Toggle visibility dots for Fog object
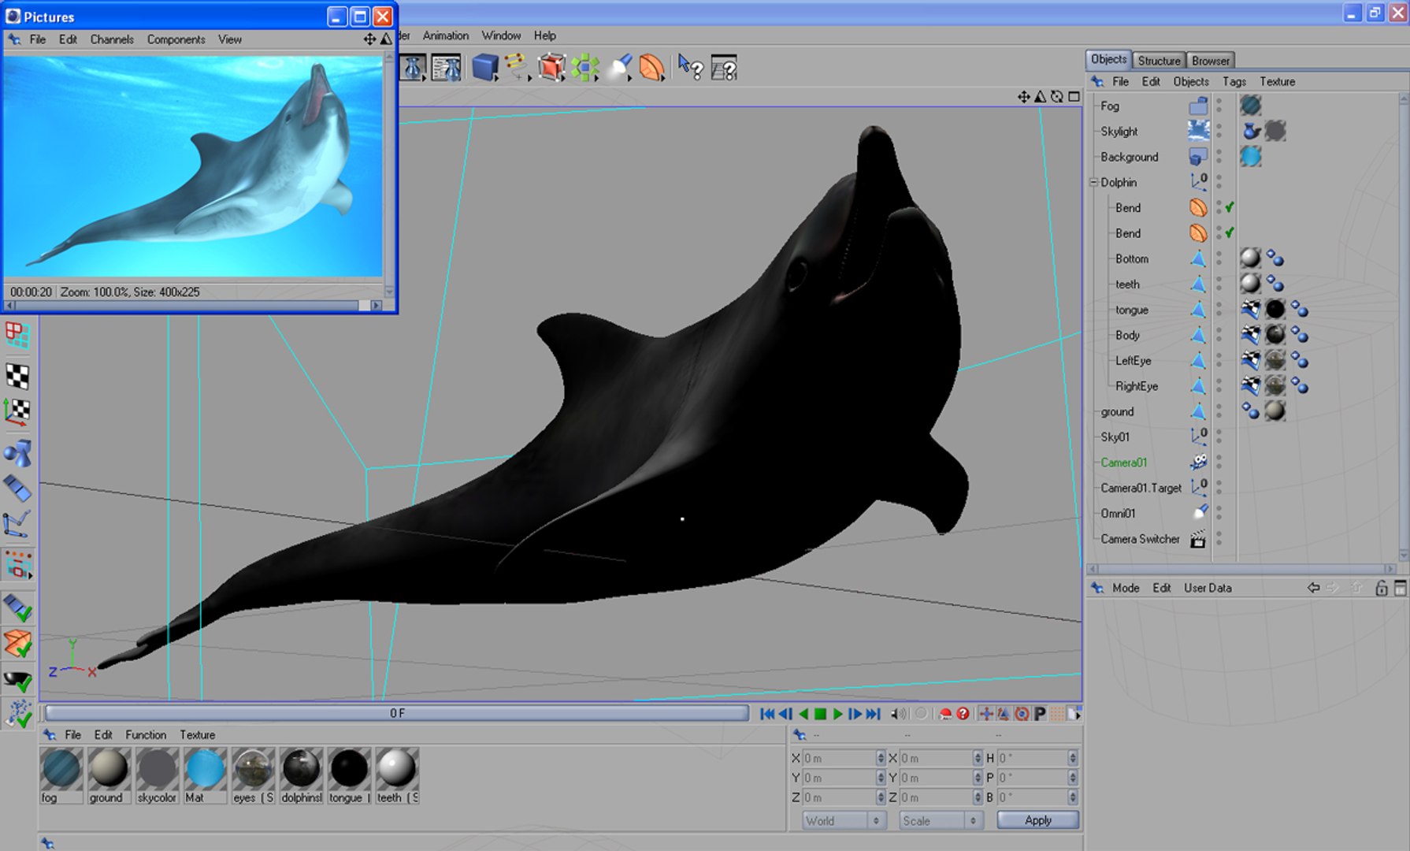 1219,106
